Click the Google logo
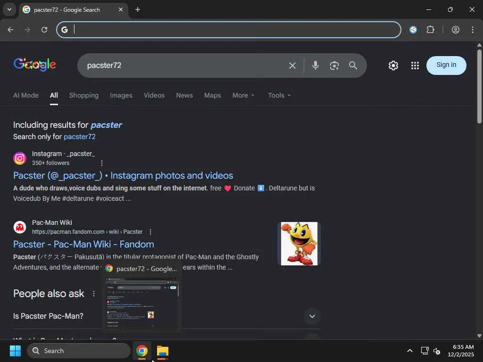Screen dimensions: 483x362 point(34,64)
